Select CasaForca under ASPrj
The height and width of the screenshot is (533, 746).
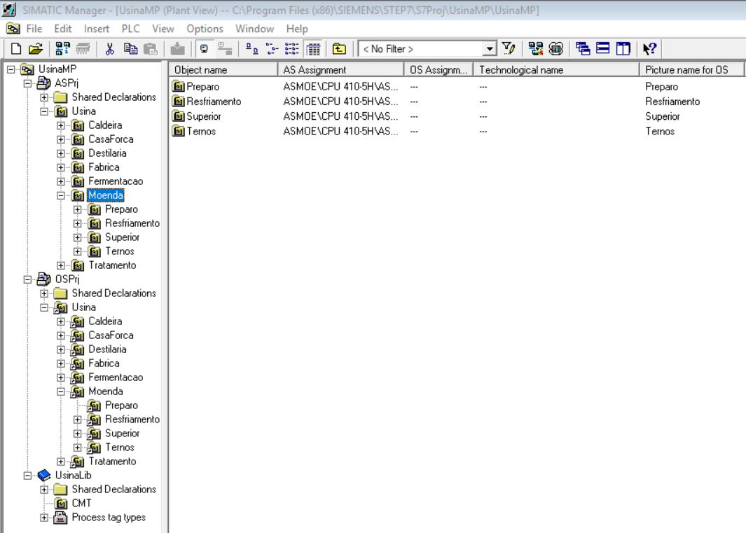(111, 139)
